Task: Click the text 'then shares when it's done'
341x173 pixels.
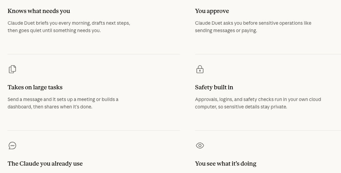Action: [x=63, y=107]
